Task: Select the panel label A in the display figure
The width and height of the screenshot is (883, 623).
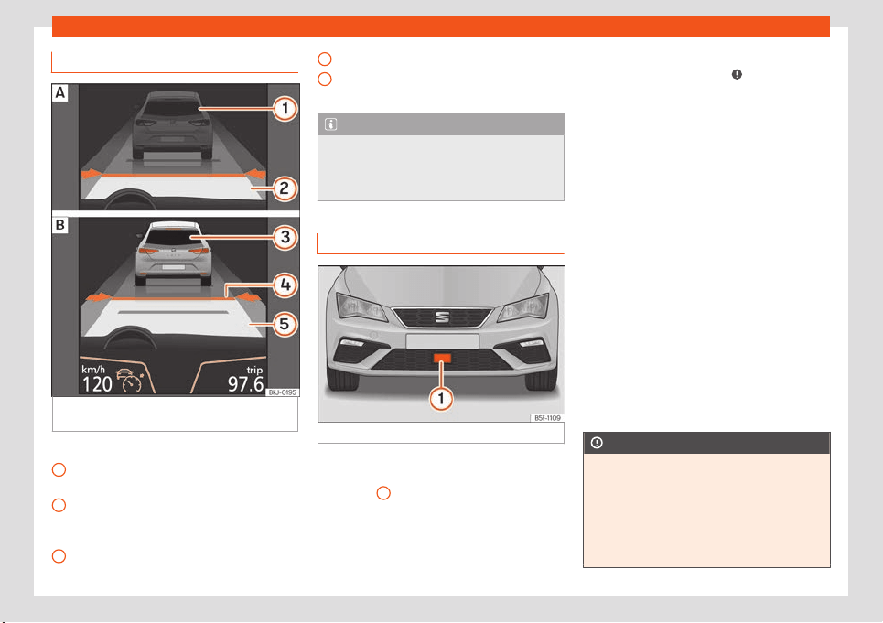Action: point(60,93)
